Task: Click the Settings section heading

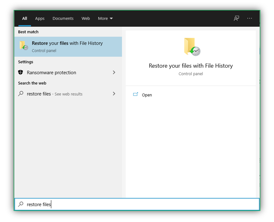Action: pyautogui.click(x=26, y=62)
